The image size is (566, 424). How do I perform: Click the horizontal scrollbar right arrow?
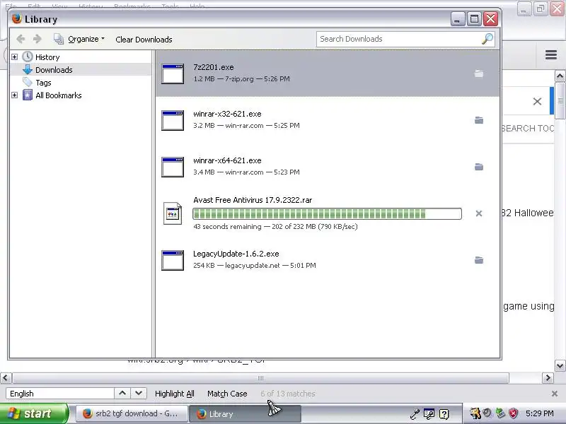548,378
